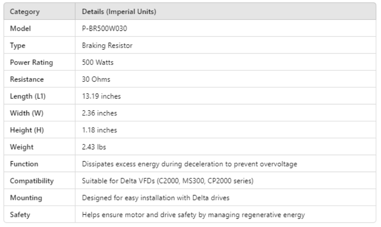381x227 pixels.
Task: Click the Details (Imperial Units) header
Action: click(119, 11)
